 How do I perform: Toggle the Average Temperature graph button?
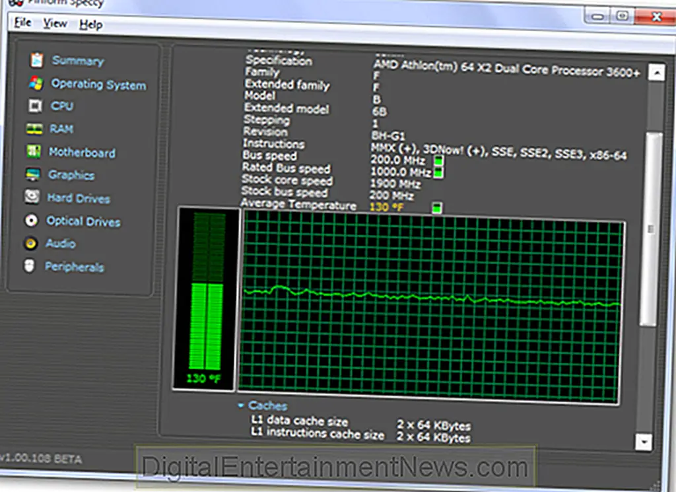(437, 208)
